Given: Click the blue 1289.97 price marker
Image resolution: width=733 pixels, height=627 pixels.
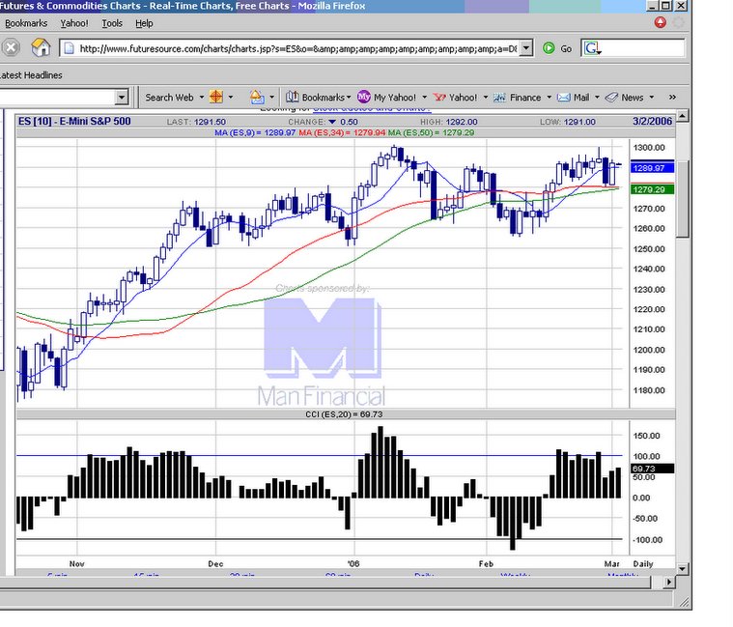Looking at the screenshot, I should click(x=652, y=168).
